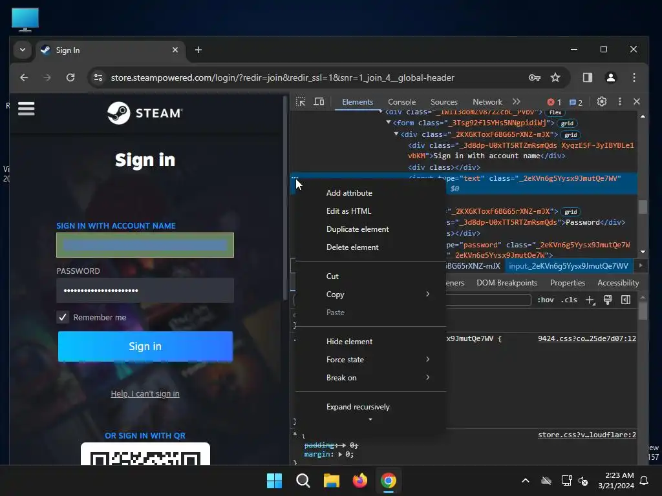Click the Chrome address bar URL
The width and height of the screenshot is (662, 496).
click(283, 77)
